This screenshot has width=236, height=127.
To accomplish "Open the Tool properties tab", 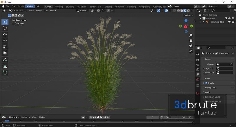I will tap(198, 54).
